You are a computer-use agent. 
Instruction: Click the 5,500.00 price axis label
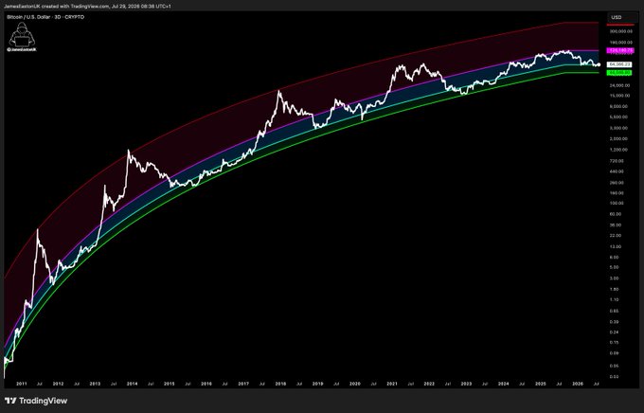[x=619, y=117]
